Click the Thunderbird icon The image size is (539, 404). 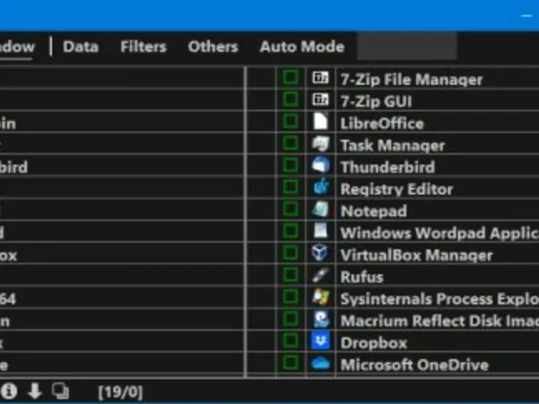pyautogui.click(x=321, y=165)
